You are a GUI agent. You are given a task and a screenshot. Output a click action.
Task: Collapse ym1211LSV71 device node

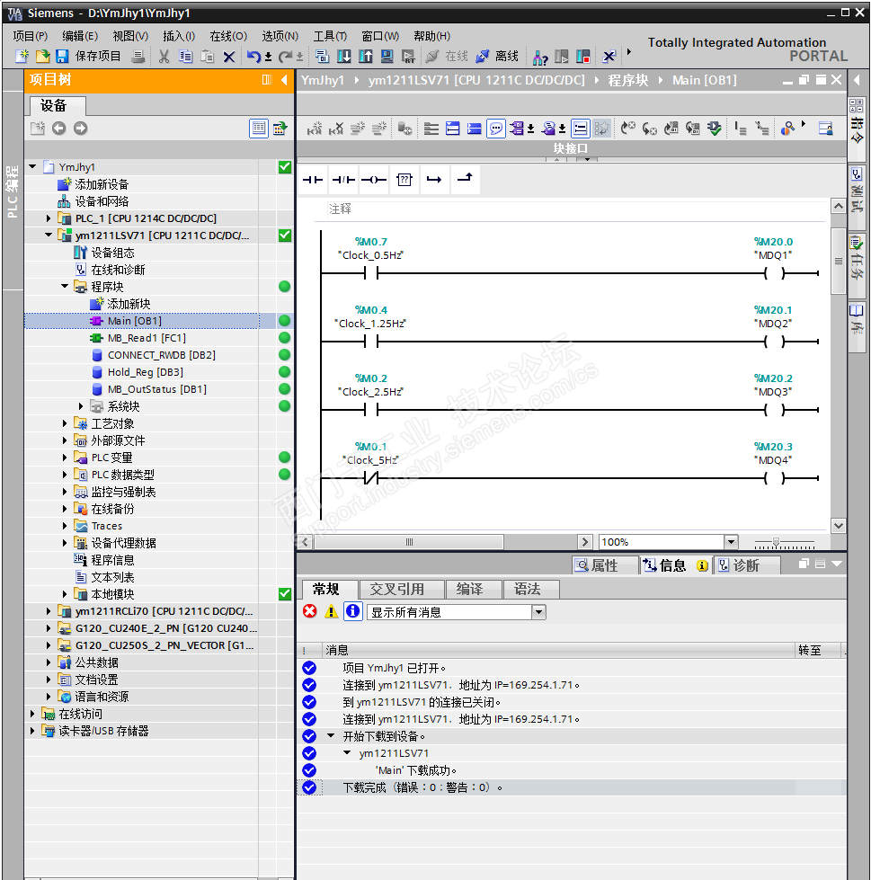point(49,236)
